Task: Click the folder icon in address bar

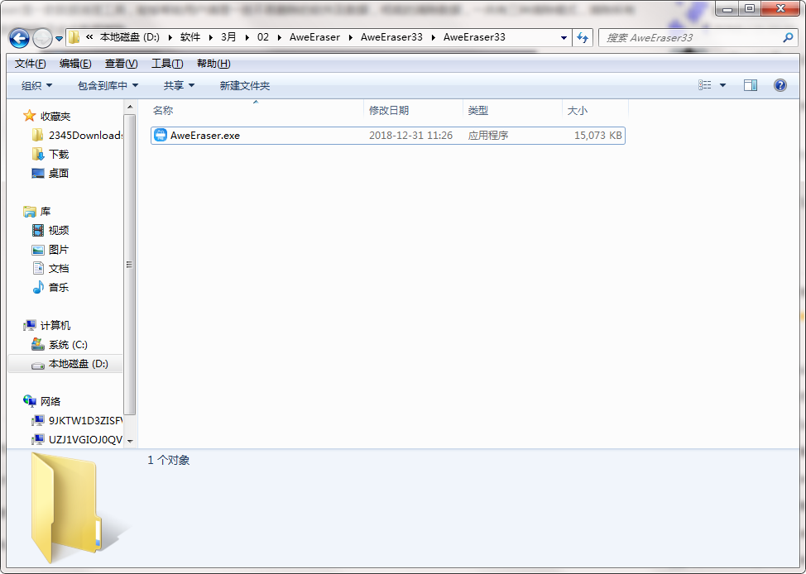Action: [74, 37]
